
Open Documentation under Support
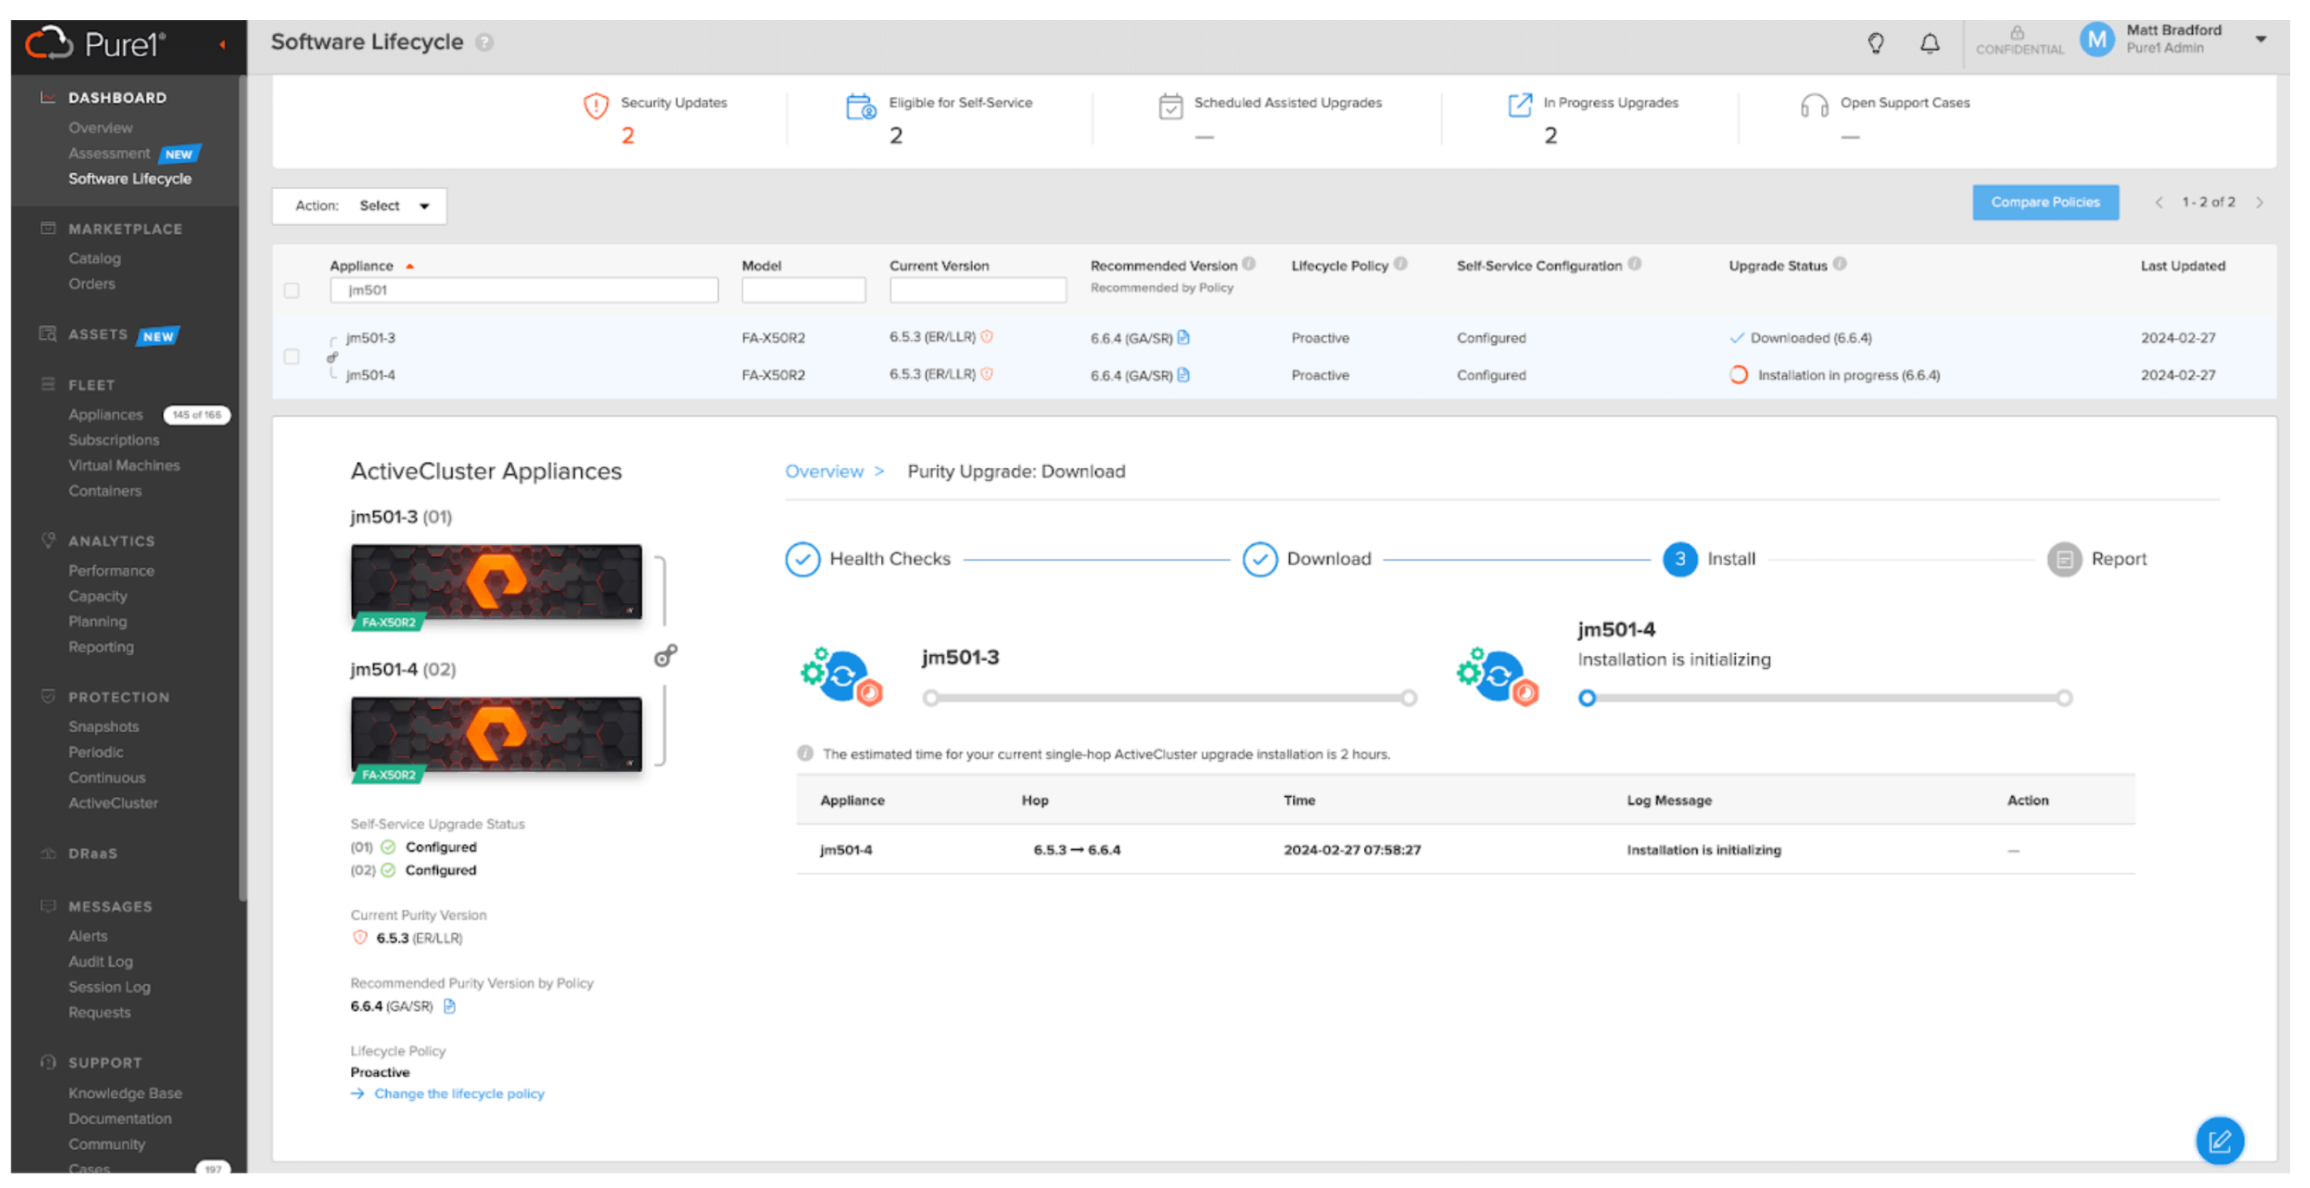coord(120,1119)
